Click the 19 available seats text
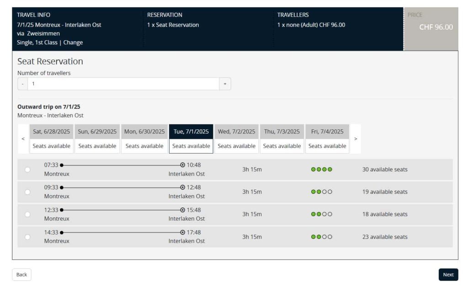The image size is (468, 286). (384, 192)
